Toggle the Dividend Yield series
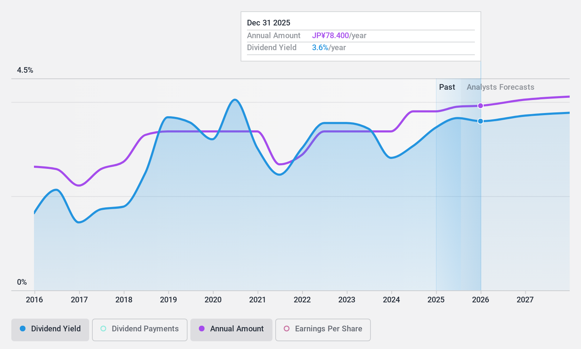The image size is (581, 349). click(50, 330)
